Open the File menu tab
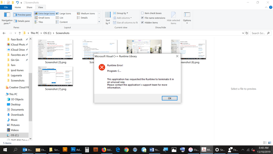 point(6,7)
